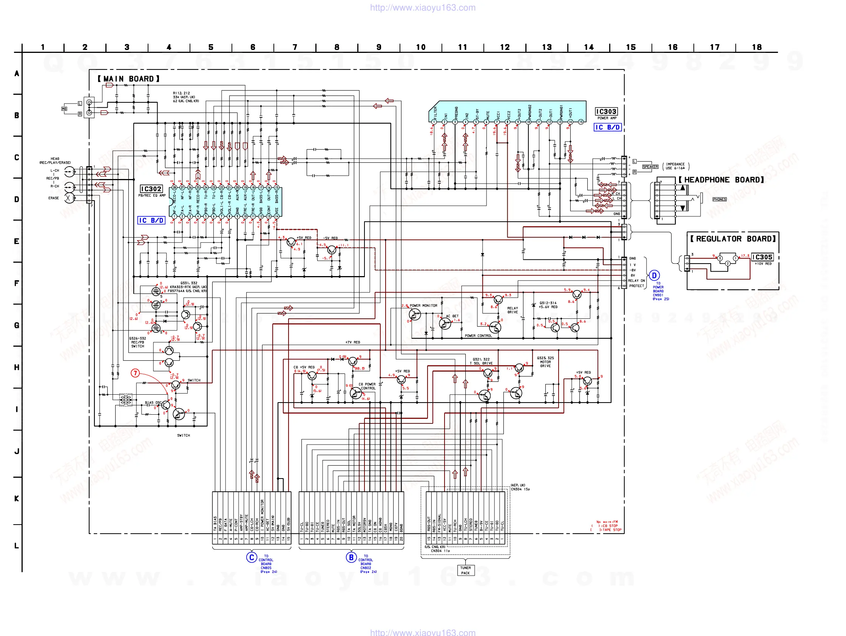The image size is (846, 636).
Task: Click the L-CH tape head symbol
Action: [69, 172]
